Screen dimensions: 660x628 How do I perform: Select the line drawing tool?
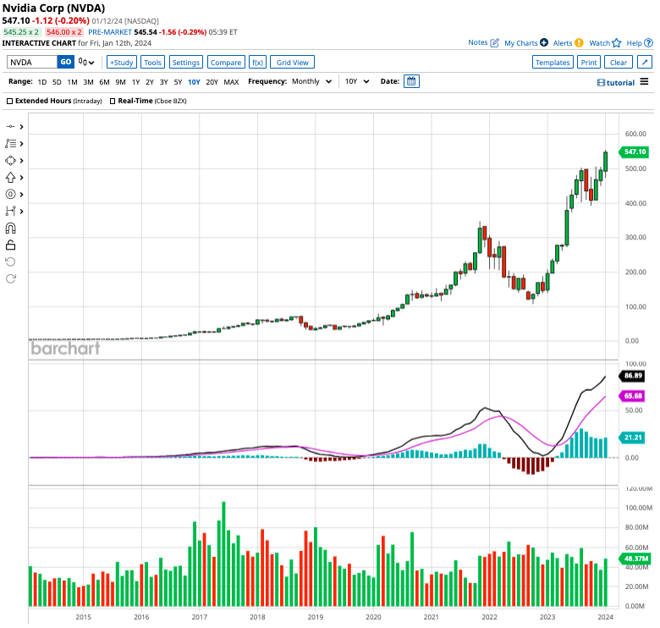(x=11, y=126)
